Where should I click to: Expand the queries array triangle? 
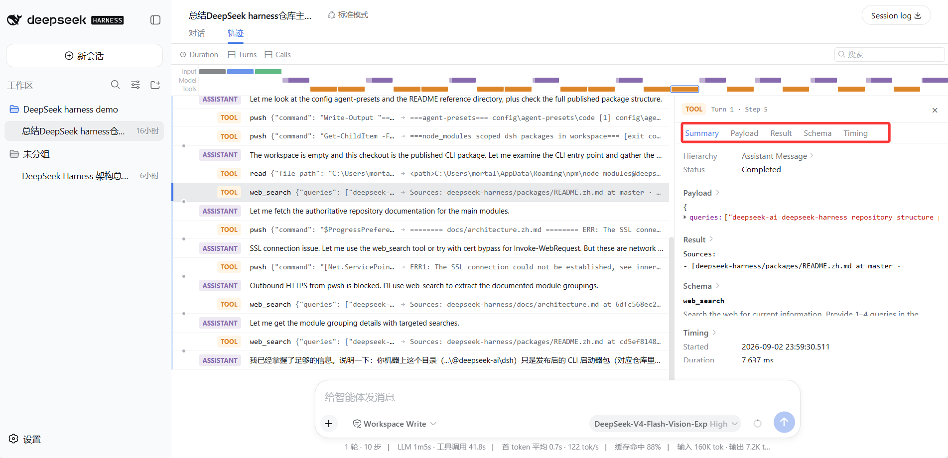pyautogui.click(x=685, y=217)
